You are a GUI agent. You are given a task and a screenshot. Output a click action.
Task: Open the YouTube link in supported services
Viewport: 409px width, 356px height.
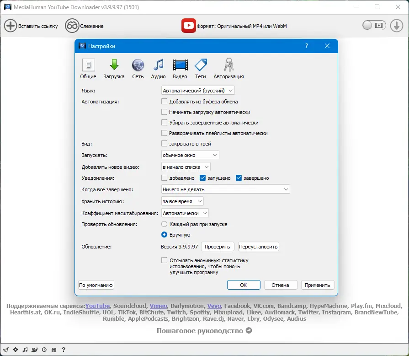tap(97, 306)
